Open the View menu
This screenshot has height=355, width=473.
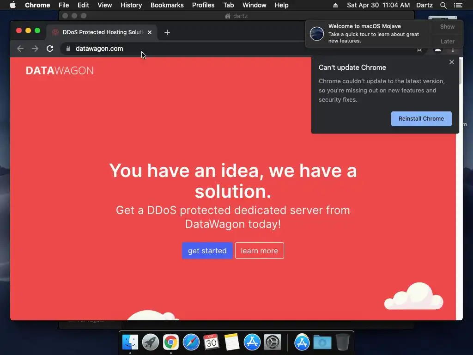(105, 5)
